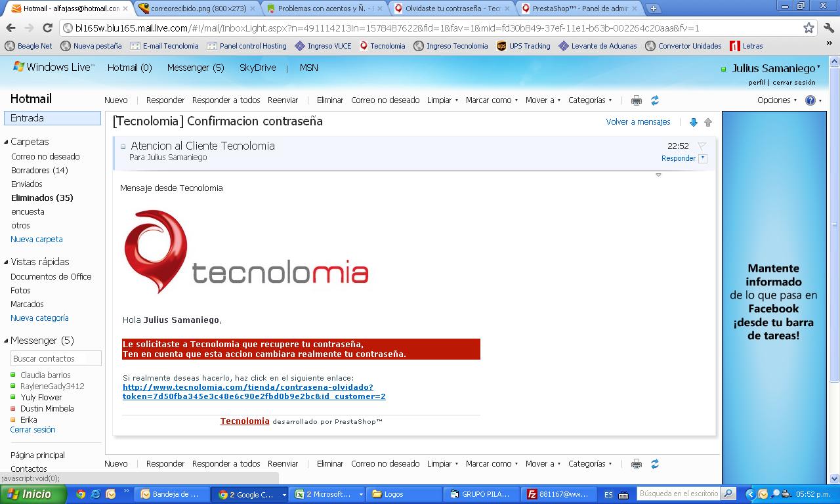Click Nuevo in the upper toolbar
Screen dimensions: 840x504
pyautogui.click(x=116, y=100)
